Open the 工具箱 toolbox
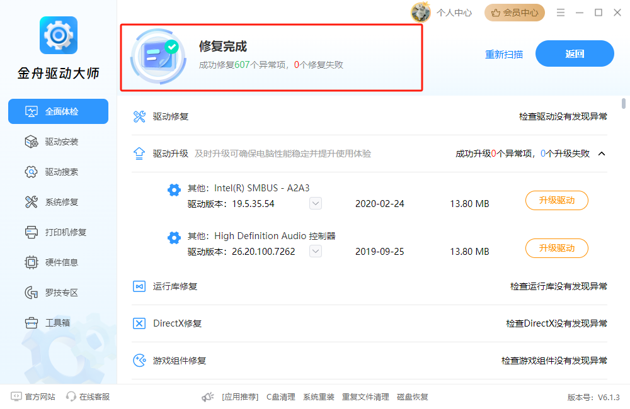Viewport: 630px width, 409px height. (58, 323)
